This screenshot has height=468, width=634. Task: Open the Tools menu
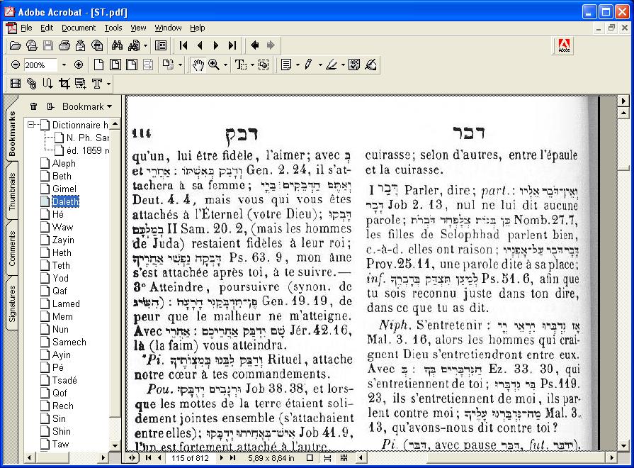(x=113, y=28)
